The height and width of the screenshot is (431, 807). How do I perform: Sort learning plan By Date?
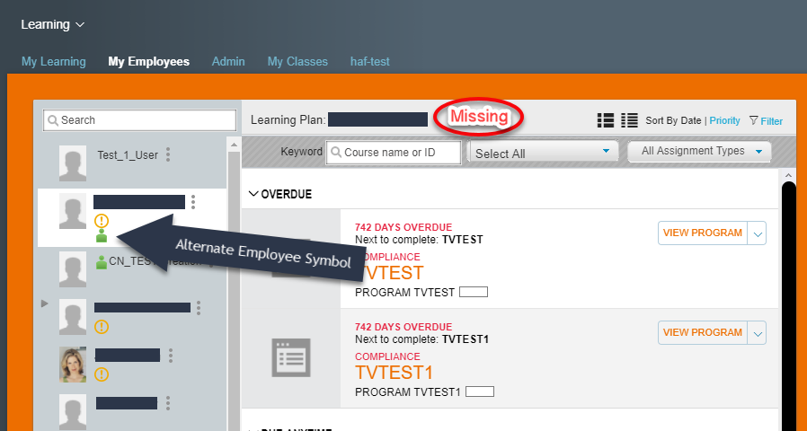(x=673, y=121)
